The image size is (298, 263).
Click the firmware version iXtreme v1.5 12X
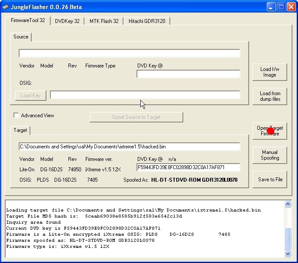click(103, 170)
